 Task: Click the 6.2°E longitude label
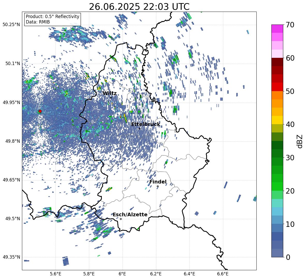pyautogui.click(x=156, y=274)
